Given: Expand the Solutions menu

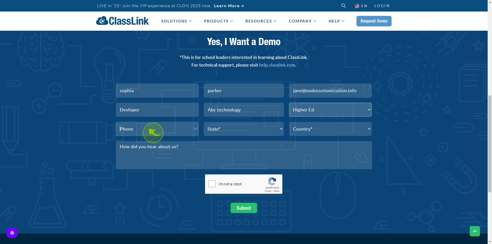Looking at the screenshot, I should (176, 21).
